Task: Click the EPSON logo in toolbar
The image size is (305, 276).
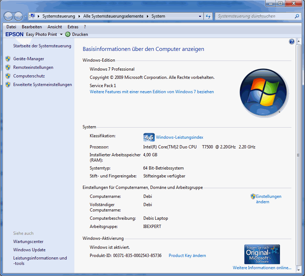Action: (x=14, y=34)
